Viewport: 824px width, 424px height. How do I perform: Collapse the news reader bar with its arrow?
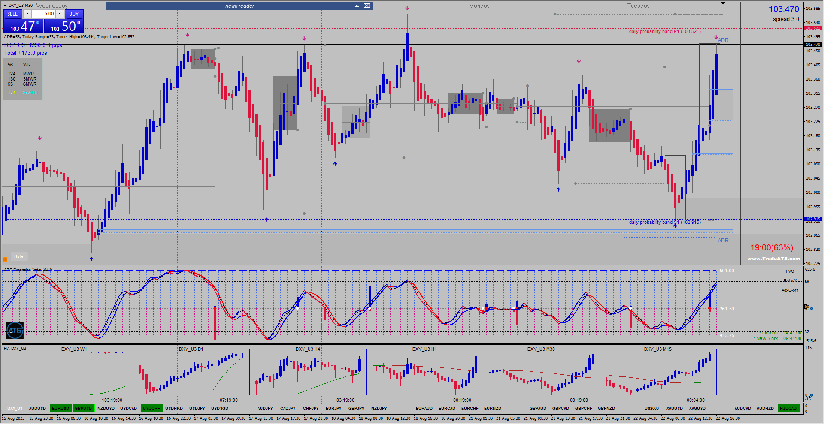click(357, 6)
